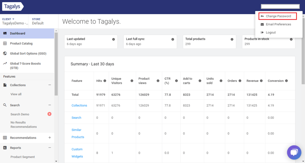Click info icon on Last updated card
The width and height of the screenshot is (305, 163).
tap(113, 39)
